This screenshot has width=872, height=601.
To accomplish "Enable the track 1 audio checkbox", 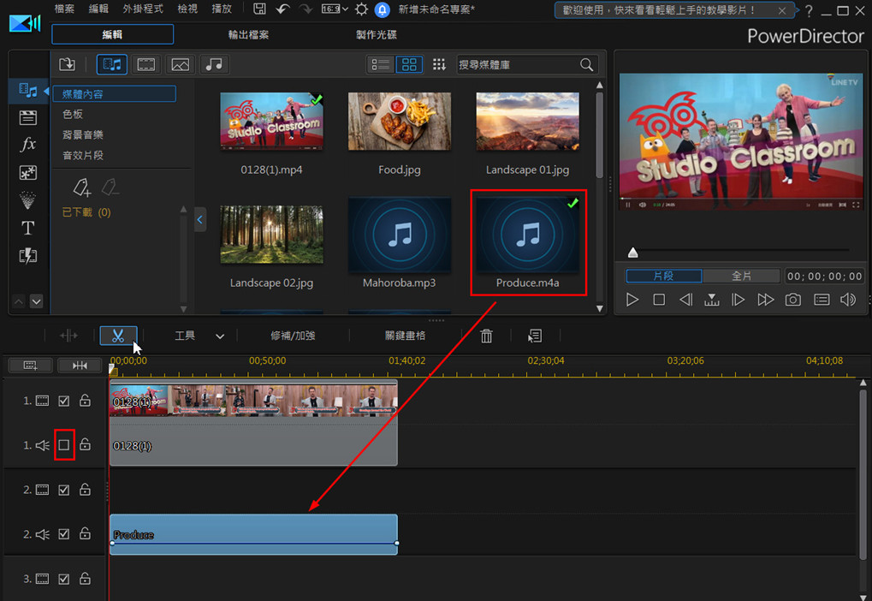I will tap(64, 445).
